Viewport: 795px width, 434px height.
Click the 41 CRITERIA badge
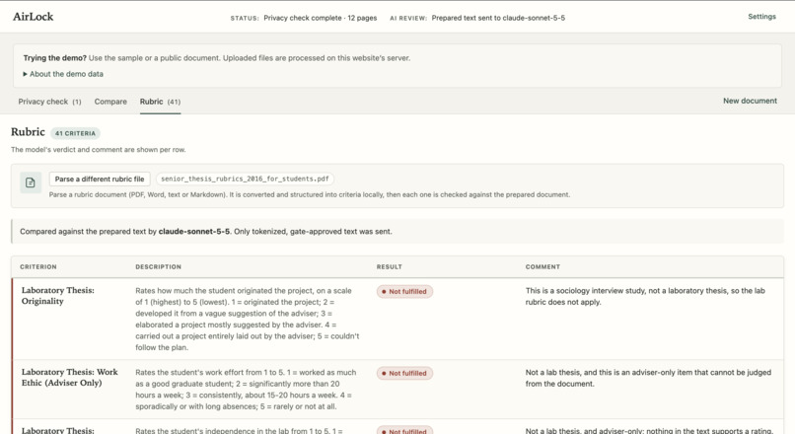(x=75, y=133)
